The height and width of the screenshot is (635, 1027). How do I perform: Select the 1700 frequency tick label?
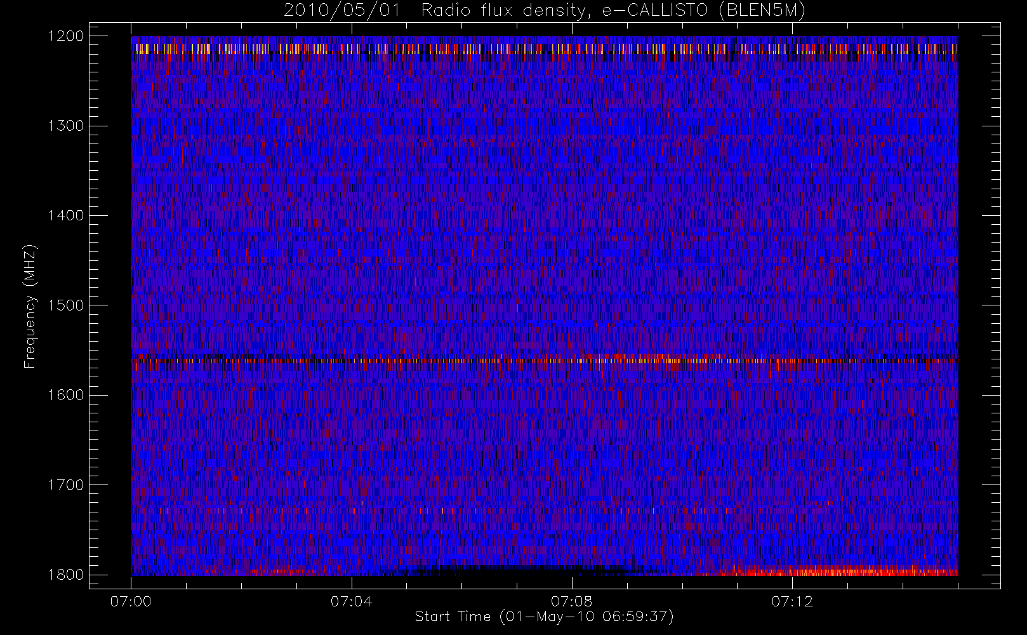tap(66, 485)
